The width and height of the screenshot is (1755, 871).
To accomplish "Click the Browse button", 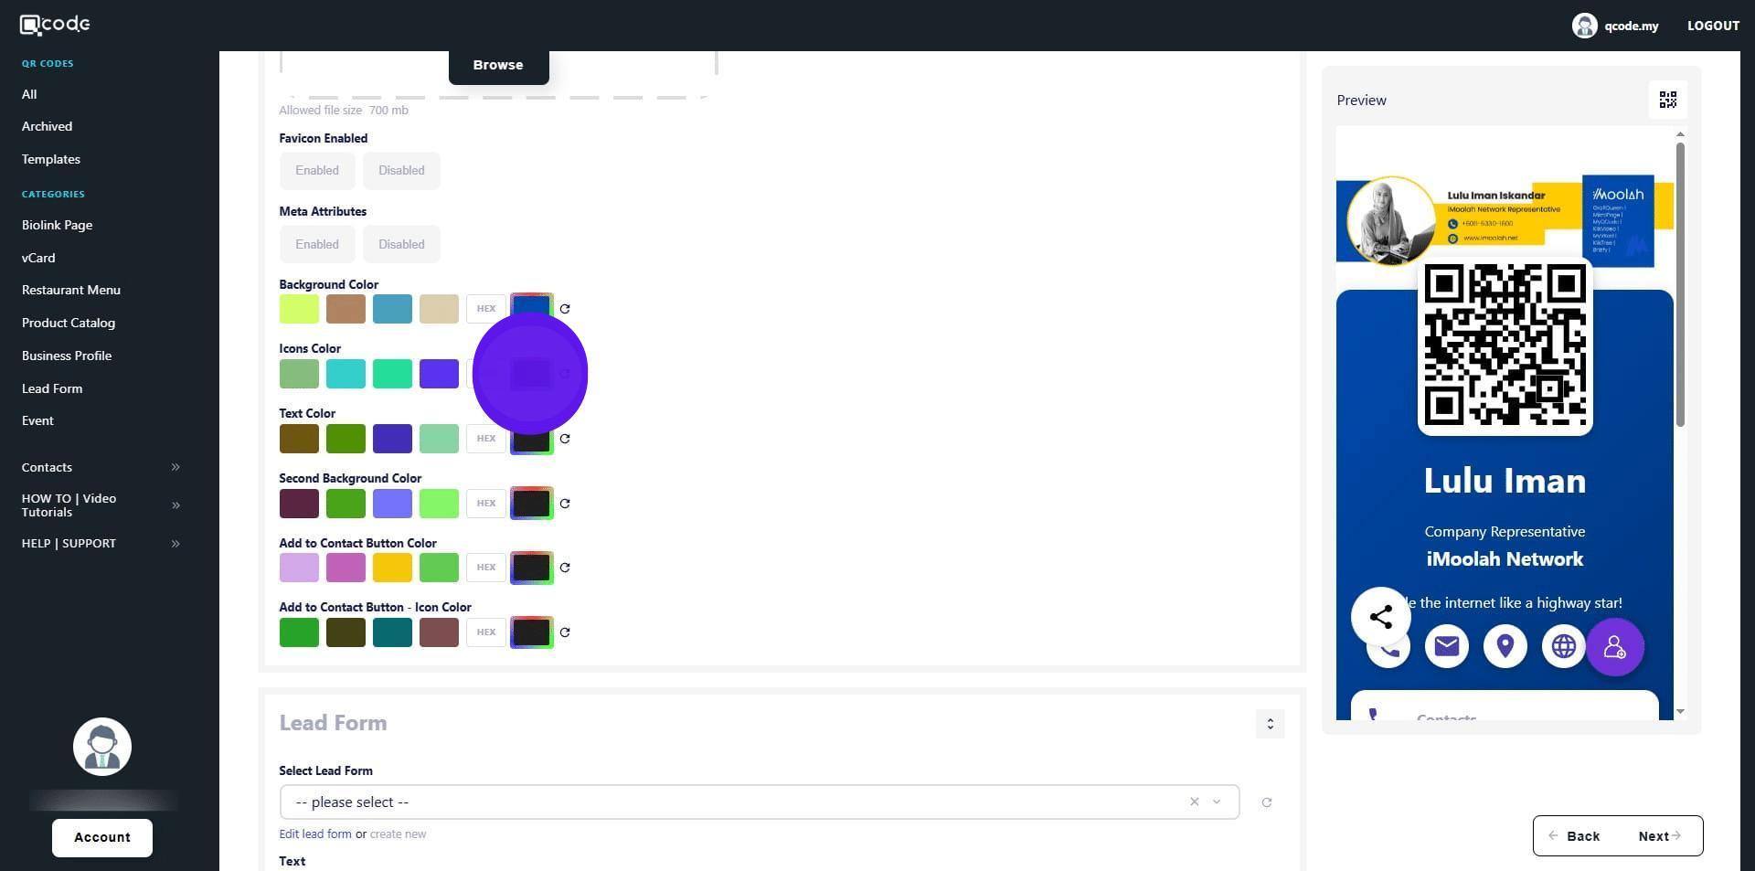I will point(498,66).
